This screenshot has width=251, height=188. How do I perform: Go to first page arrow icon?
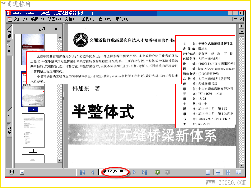[x=83, y=172]
